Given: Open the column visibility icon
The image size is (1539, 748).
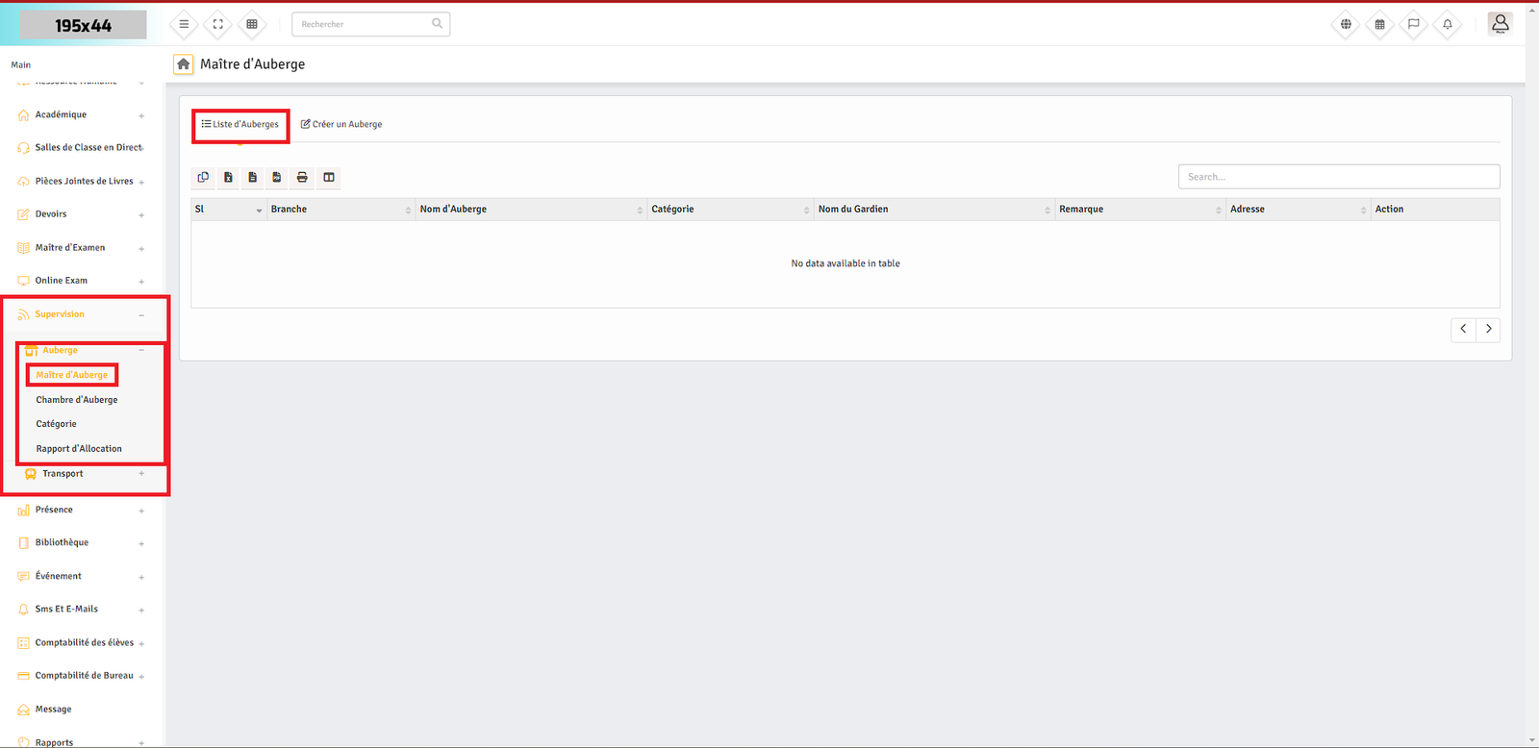Looking at the screenshot, I should 329,177.
